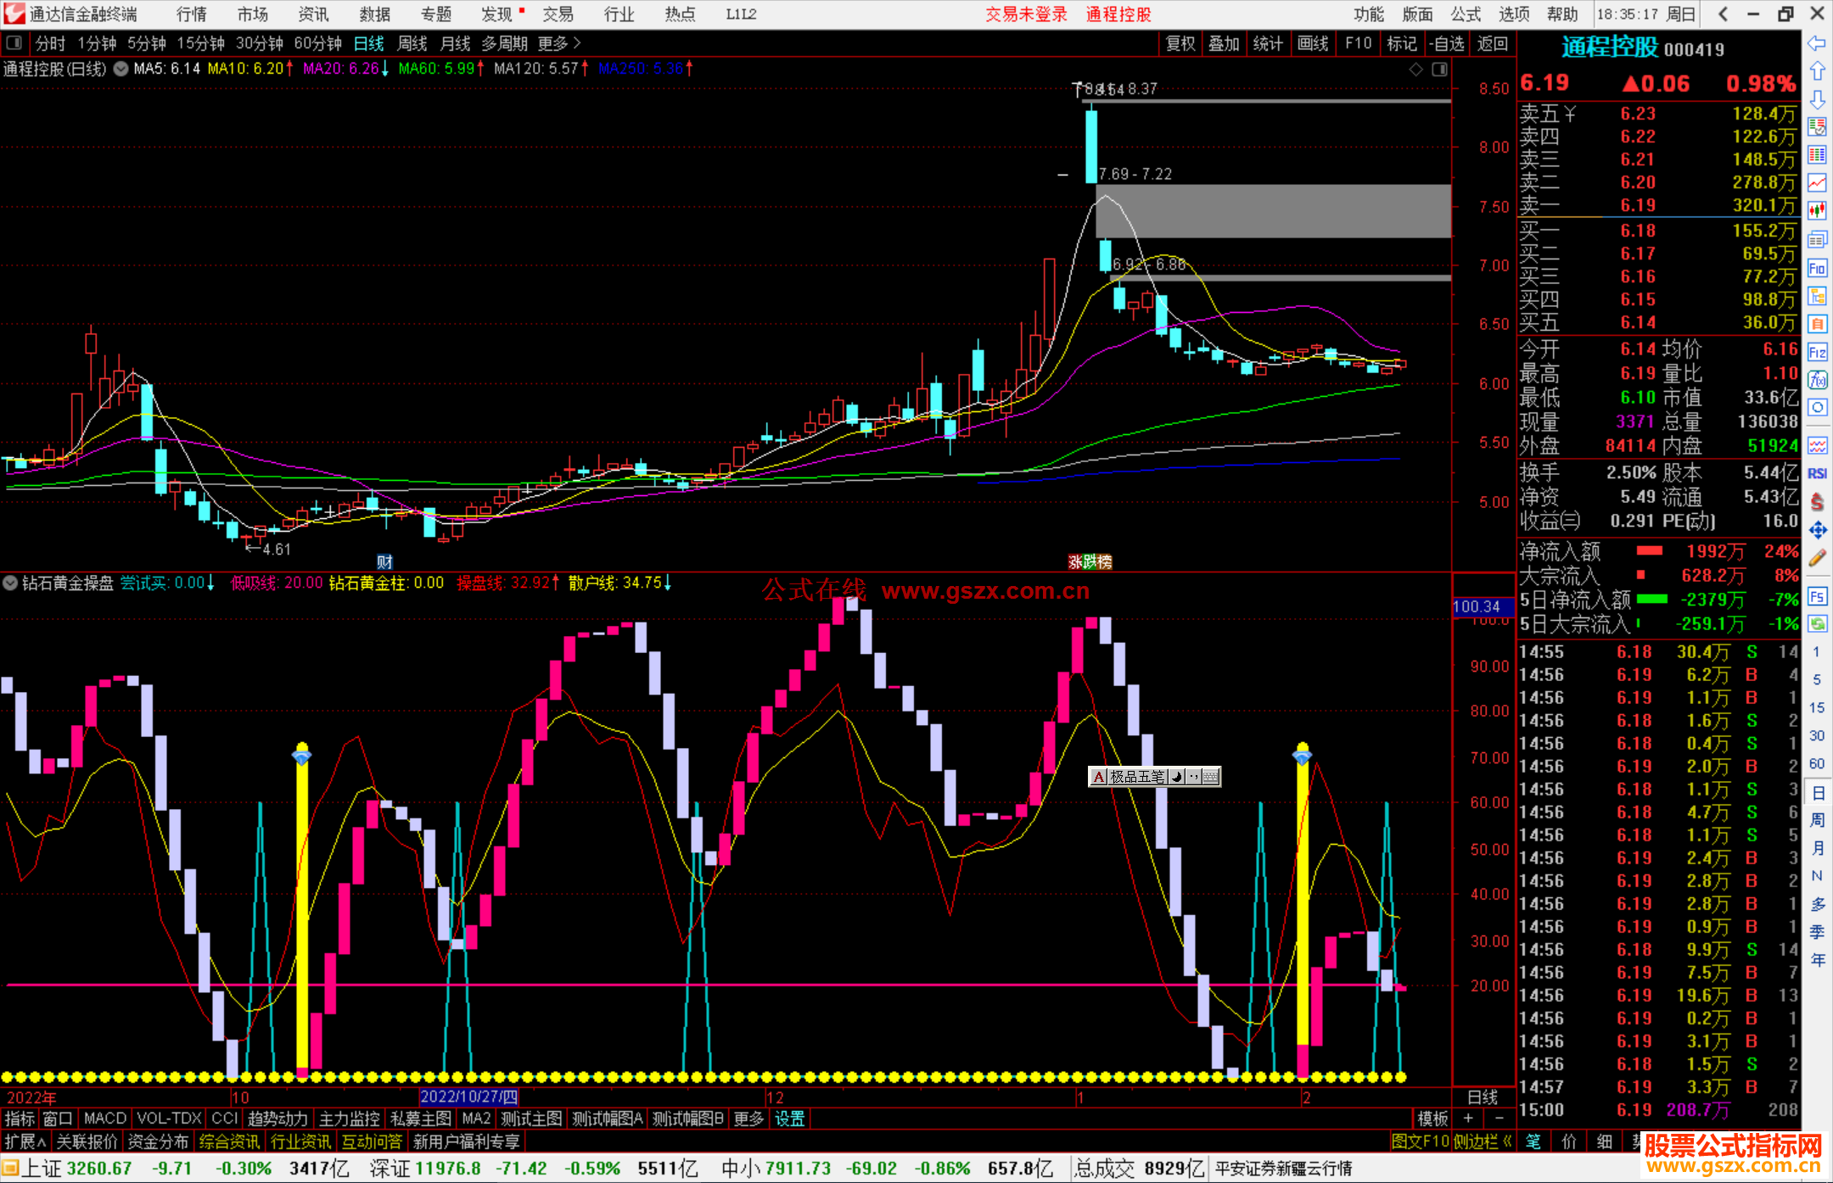Click the small panel icon at chart top-right
The height and width of the screenshot is (1183, 1833).
[1439, 70]
